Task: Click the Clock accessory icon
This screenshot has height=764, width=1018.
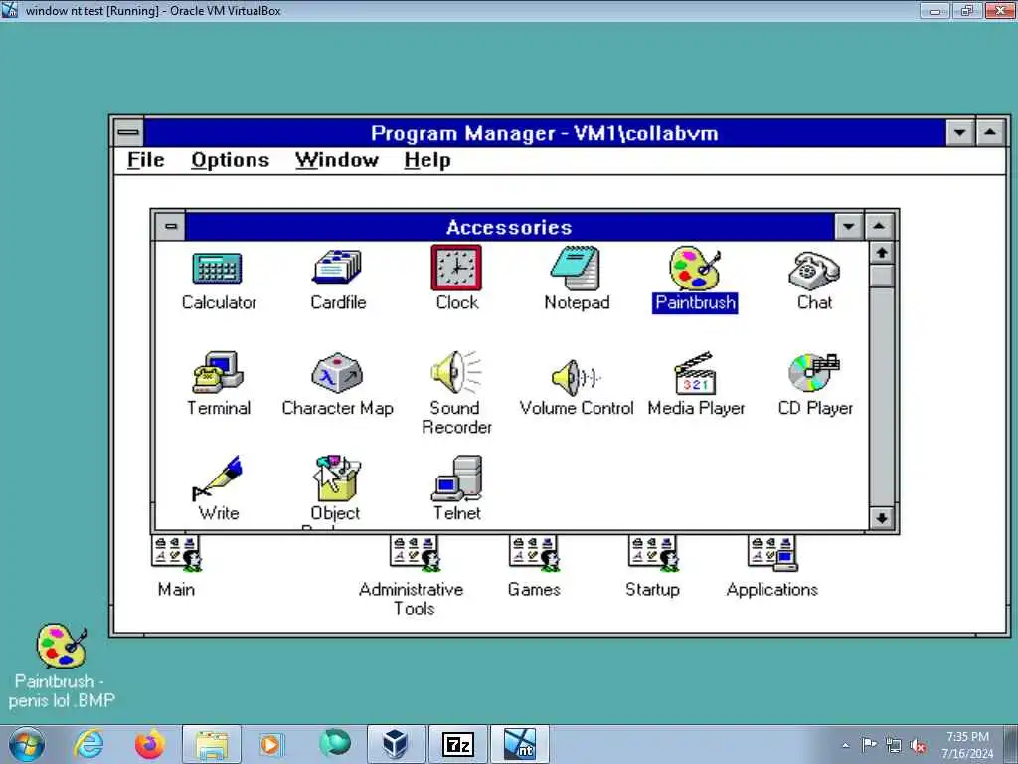Action: click(456, 268)
